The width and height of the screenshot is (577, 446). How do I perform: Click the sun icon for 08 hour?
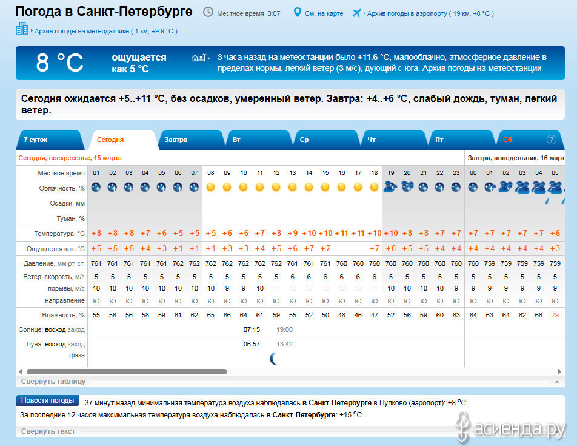(211, 188)
